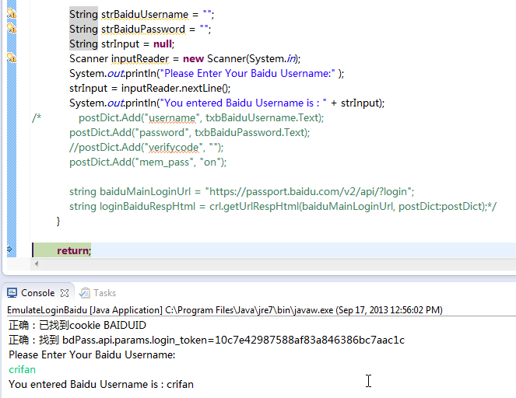Click console line '正确：已找到cookie BAIDUID'

point(77,325)
